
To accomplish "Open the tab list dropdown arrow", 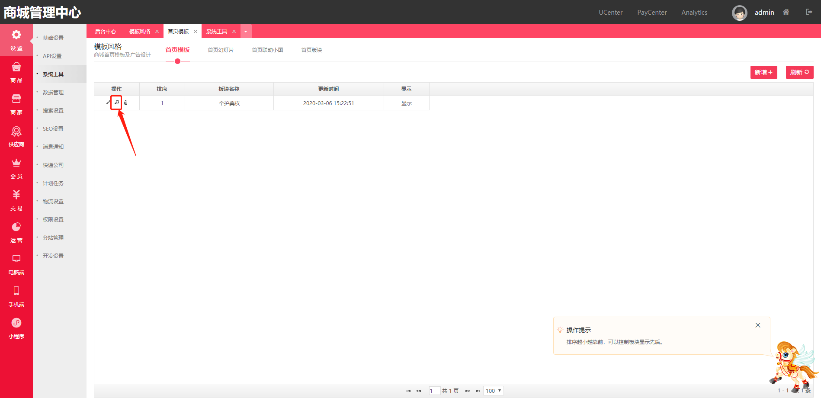I will click(246, 32).
